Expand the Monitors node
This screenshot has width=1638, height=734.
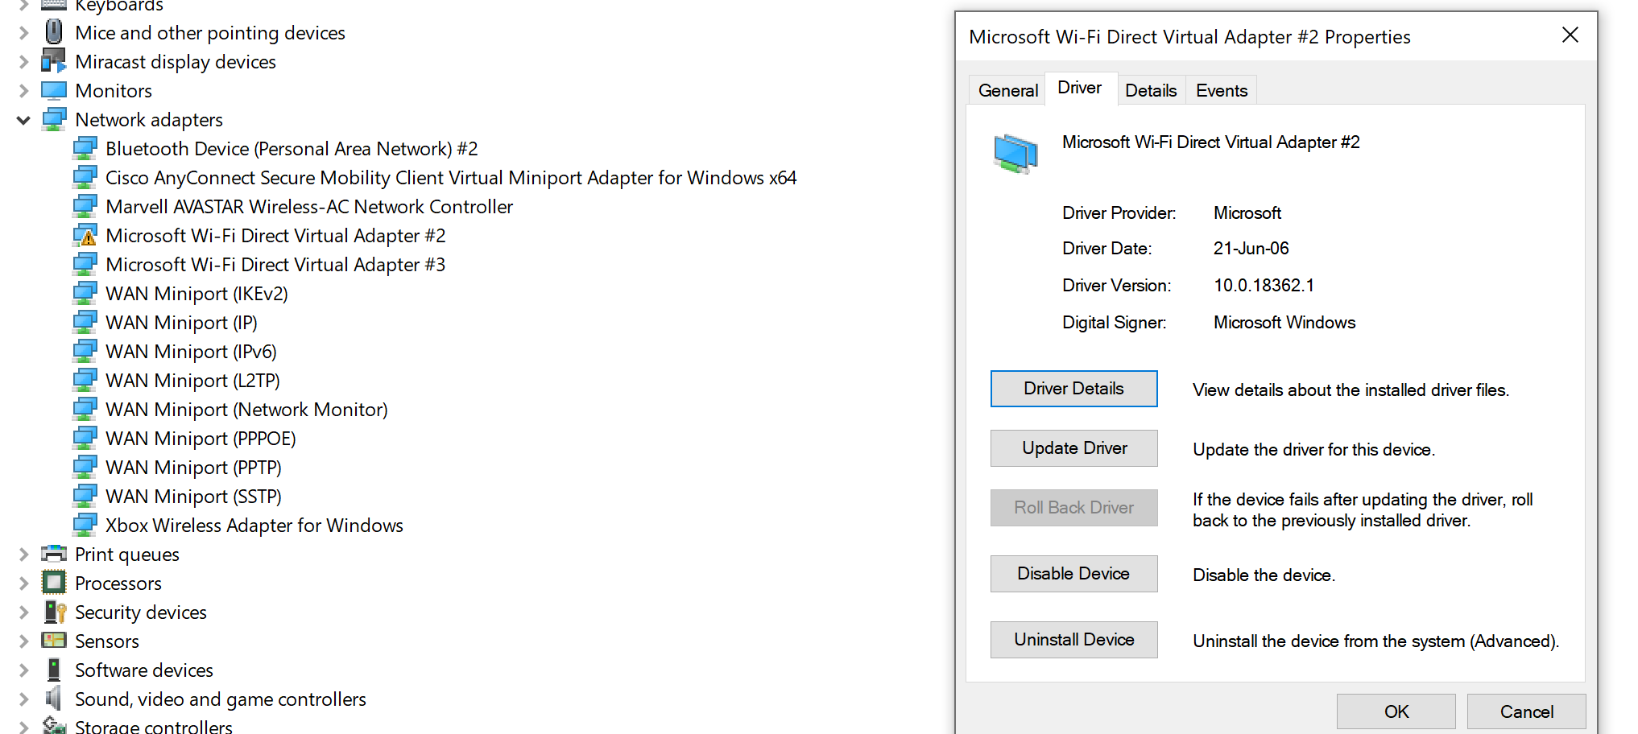point(23,91)
